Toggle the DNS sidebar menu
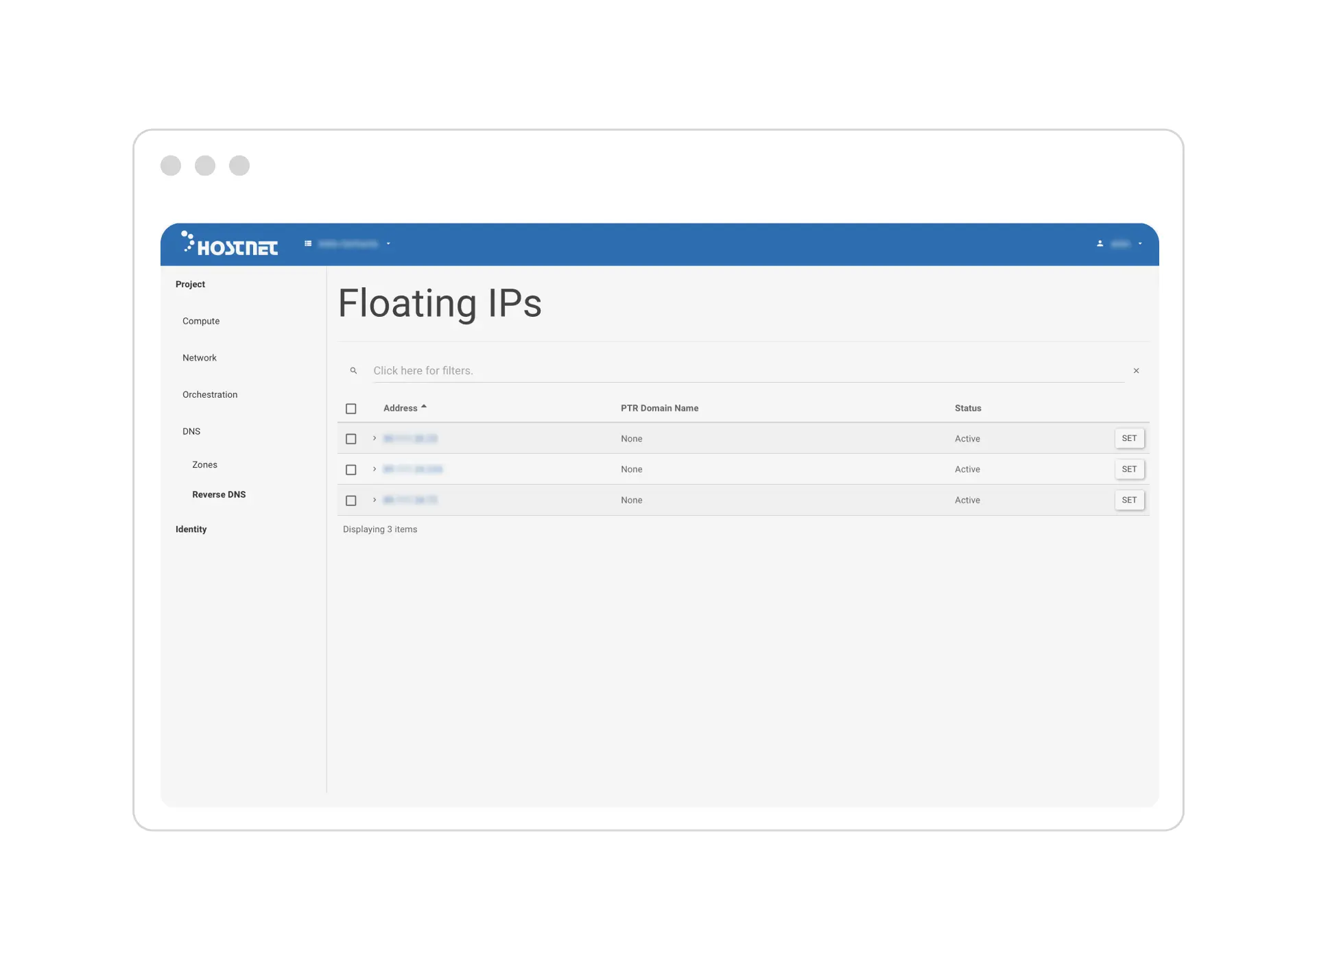The height and width of the screenshot is (960, 1317). coord(191,431)
